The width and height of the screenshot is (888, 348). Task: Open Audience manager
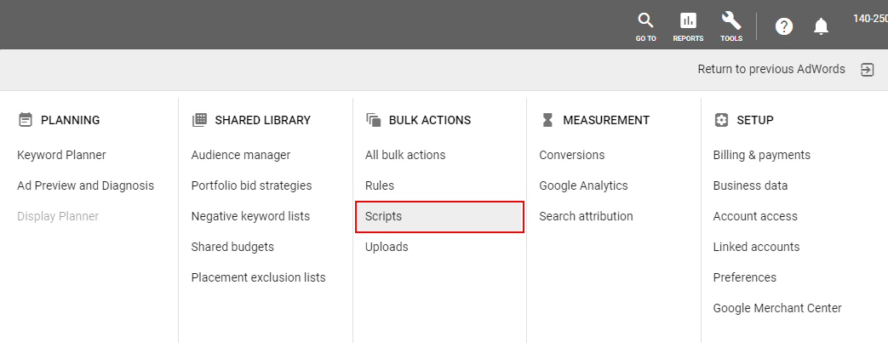241,155
